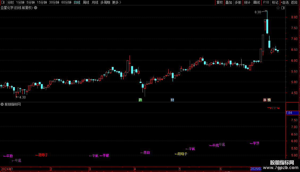Click the 8.30 high price label
The height and width of the screenshot is (172, 300).
click(258, 12)
